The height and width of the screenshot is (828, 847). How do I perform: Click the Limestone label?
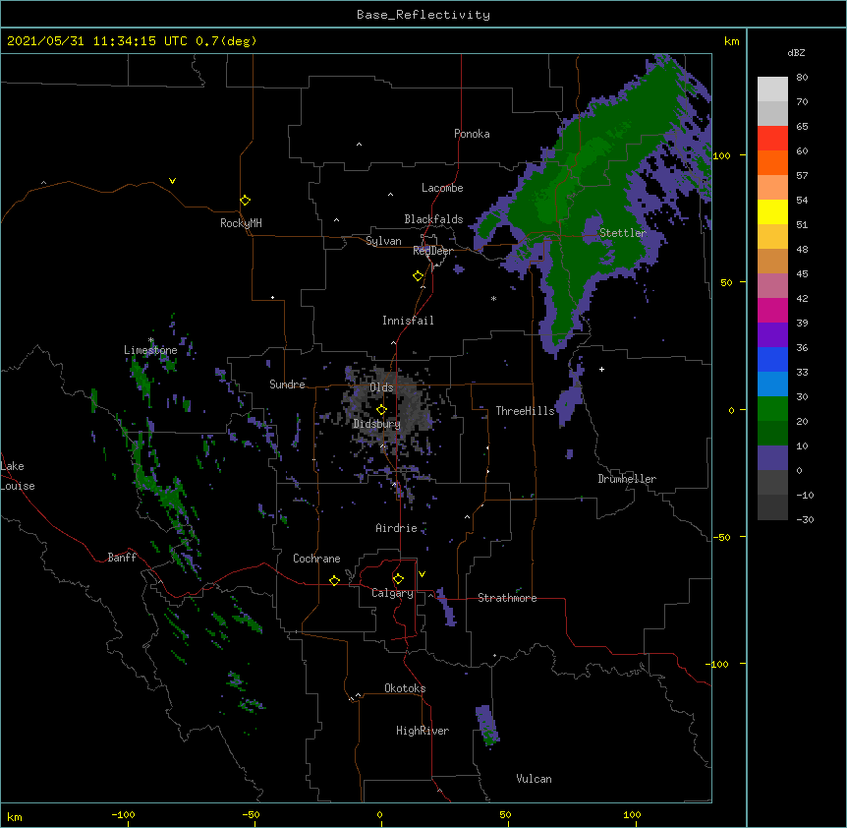click(150, 350)
